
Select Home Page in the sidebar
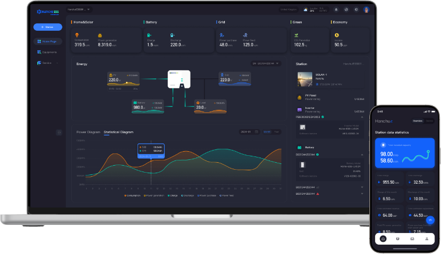point(48,42)
